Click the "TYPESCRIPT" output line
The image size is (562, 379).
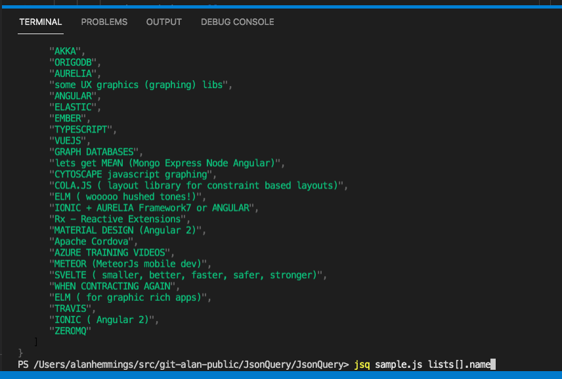tap(83, 129)
